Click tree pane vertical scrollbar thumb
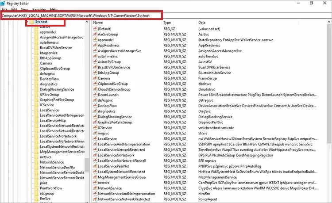This screenshot has width=332, height=203. tap(87, 165)
